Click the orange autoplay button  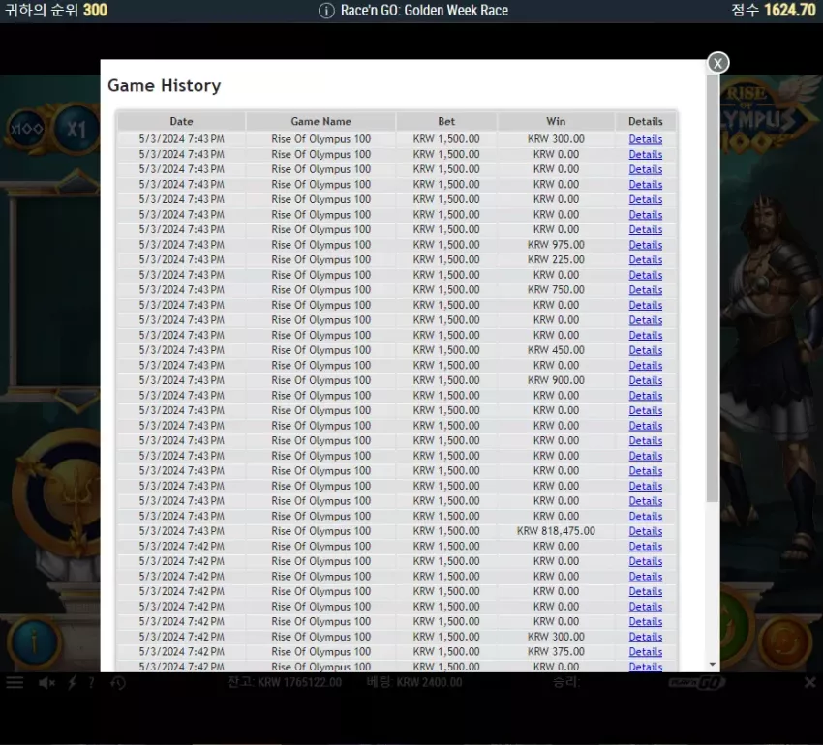coord(784,641)
